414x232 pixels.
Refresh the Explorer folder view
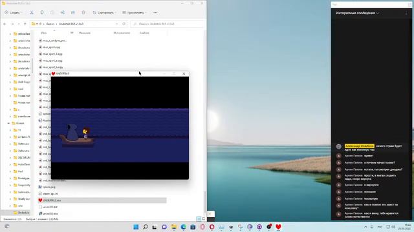(124, 24)
